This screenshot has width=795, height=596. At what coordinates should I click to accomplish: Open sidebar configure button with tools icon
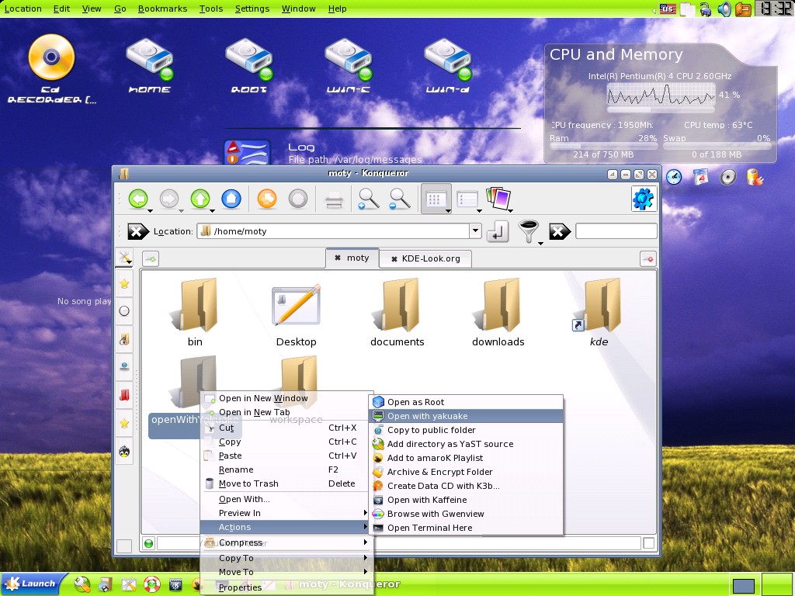tap(124, 258)
